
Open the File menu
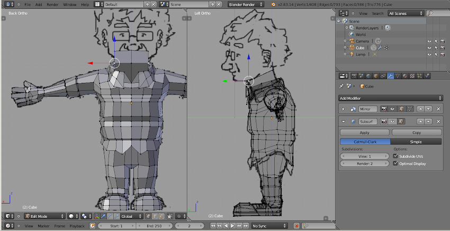pos(27,5)
